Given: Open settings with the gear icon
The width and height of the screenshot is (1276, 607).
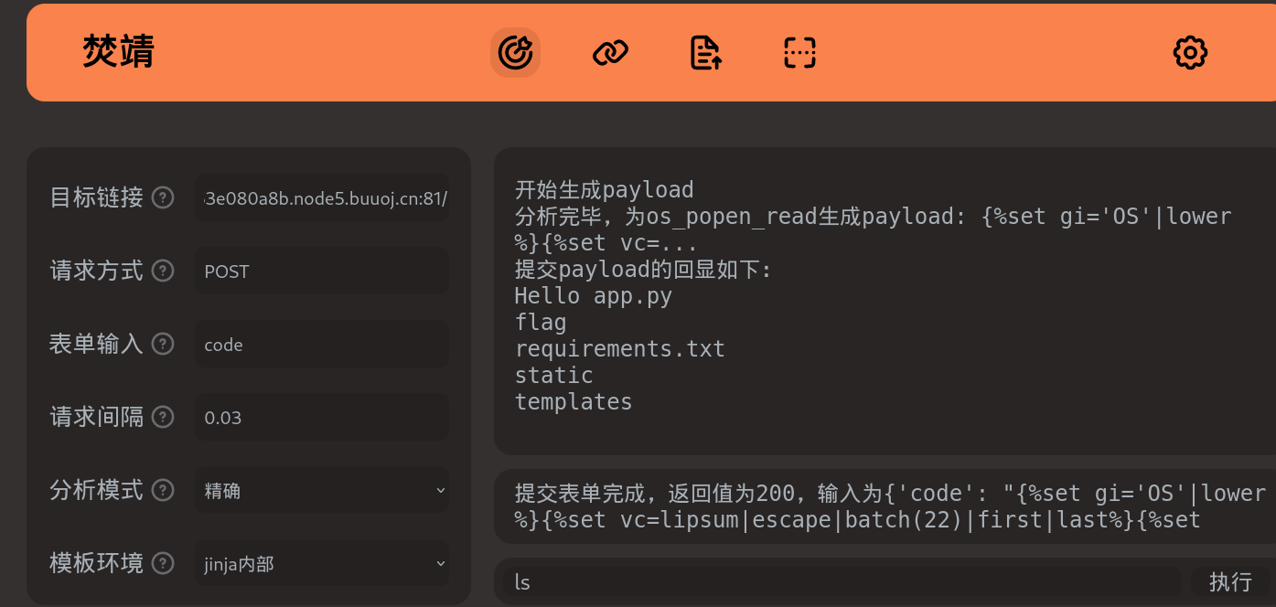Looking at the screenshot, I should 1190,53.
